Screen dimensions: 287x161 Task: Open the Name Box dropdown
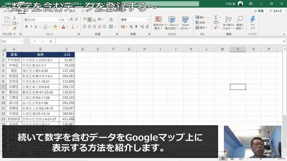pyautogui.click(x=22, y=42)
